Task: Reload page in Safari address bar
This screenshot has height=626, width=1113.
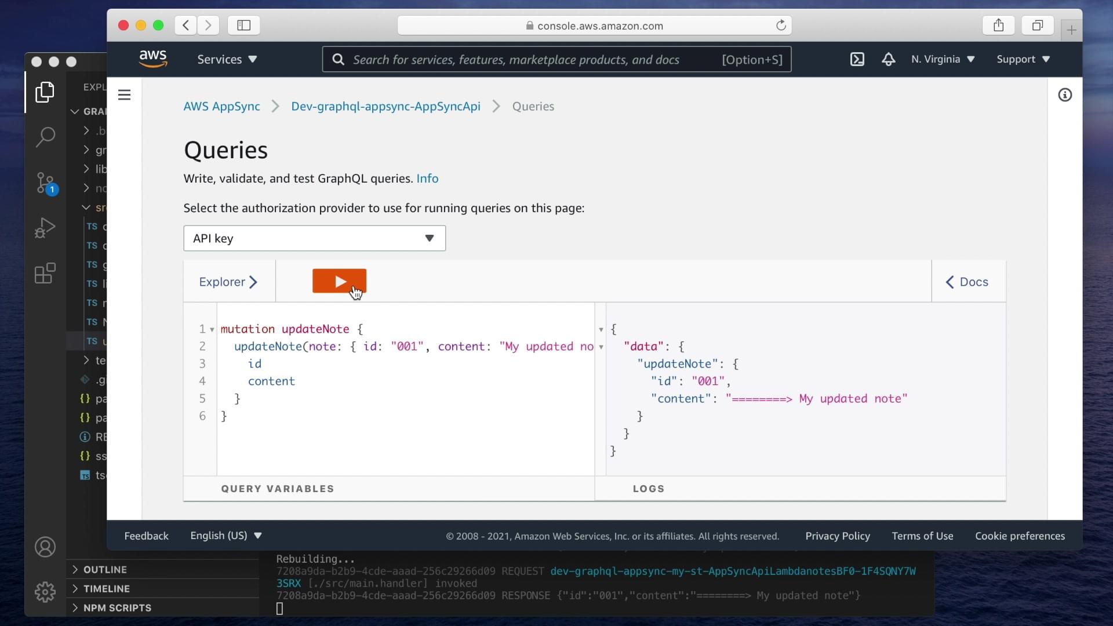Action: [781, 26]
